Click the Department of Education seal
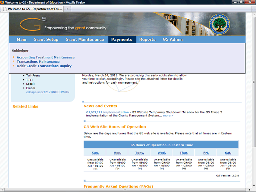The height and width of the screenshot is (192, 256). (220, 24)
